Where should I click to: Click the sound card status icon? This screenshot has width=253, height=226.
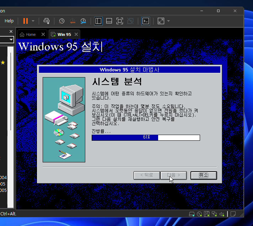coord(222,214)
